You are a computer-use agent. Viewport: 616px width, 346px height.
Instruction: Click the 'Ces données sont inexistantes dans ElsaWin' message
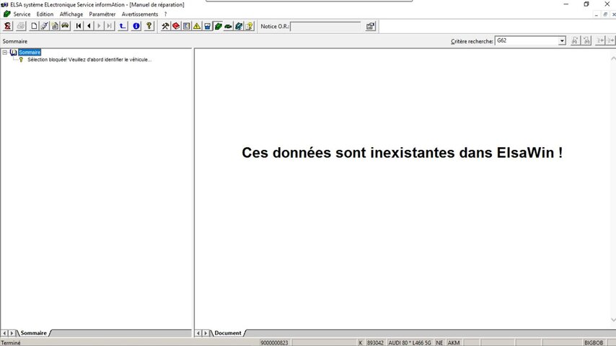click(x=402, y=152)
